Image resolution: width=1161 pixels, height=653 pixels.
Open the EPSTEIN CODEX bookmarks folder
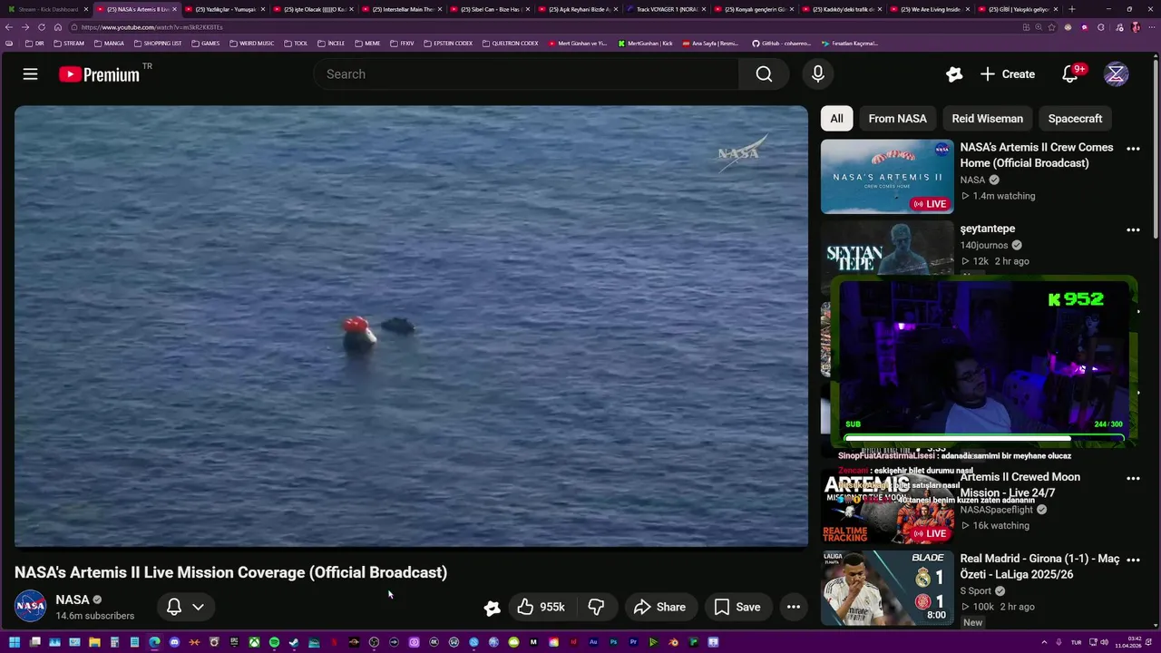pyautogui.click(x=448, y=44)
